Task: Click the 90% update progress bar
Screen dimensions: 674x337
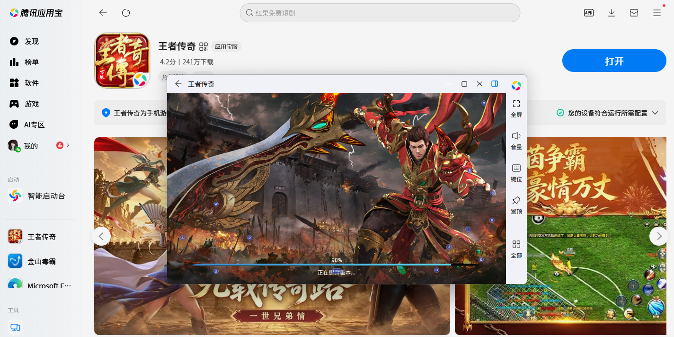Action: pos(337,264)
